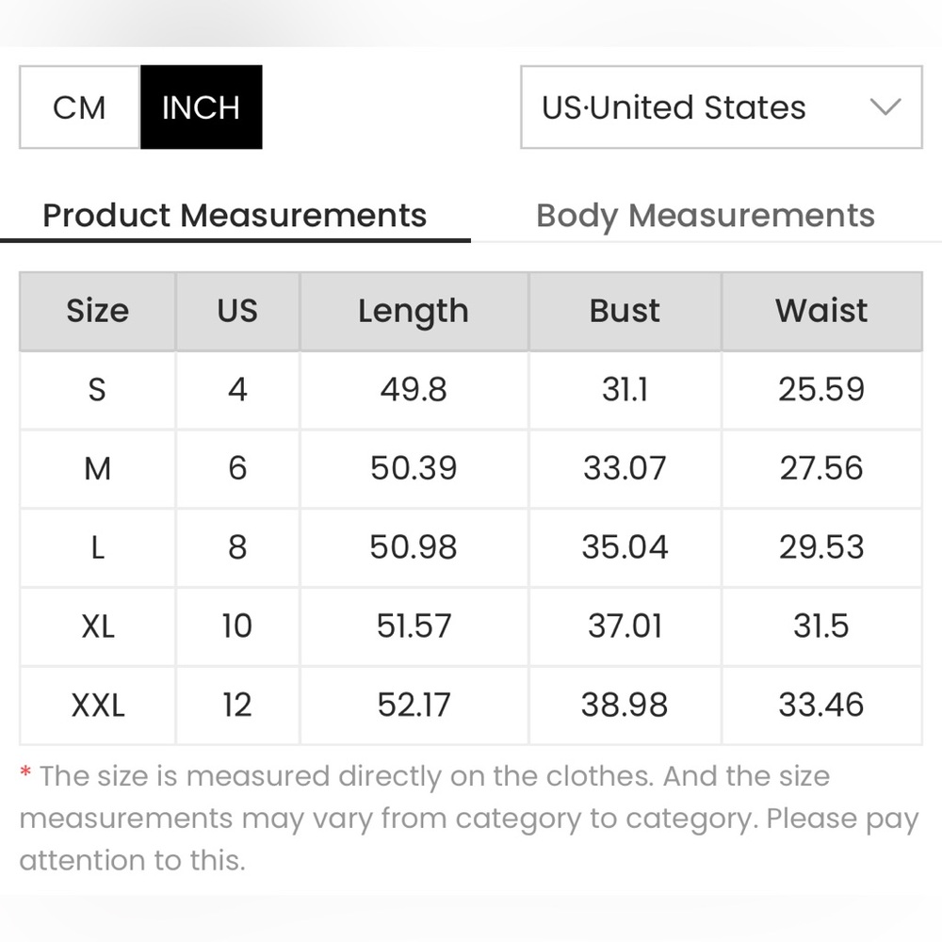Click the red asterisk size note
Screen dimensions: 942x942
[x=25, y=771]
